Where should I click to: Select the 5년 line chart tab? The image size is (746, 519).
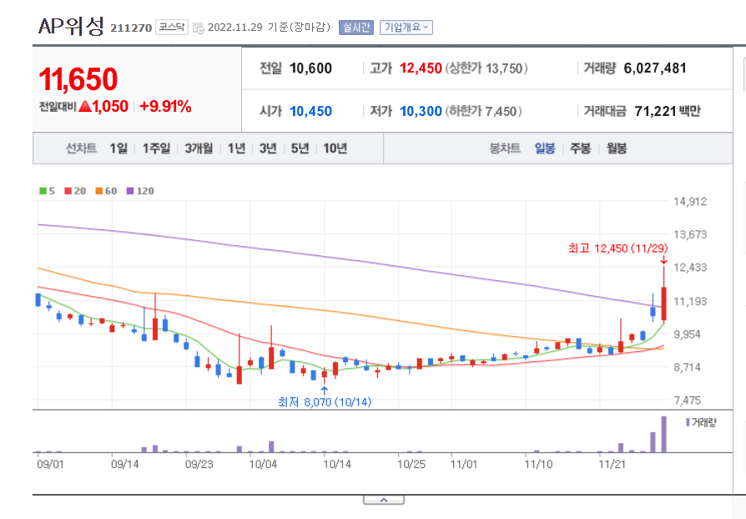pyautogui.click(x=300, y=149)
